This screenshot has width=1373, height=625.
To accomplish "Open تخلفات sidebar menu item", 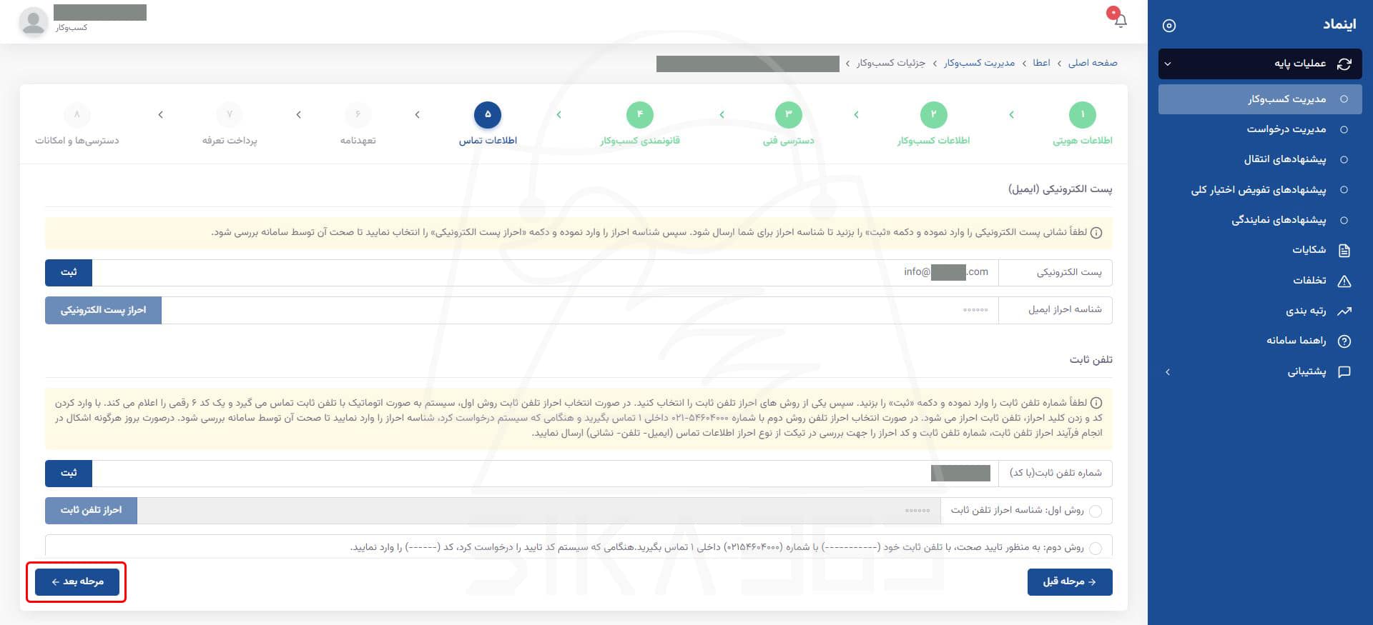I will point(1260,281).
